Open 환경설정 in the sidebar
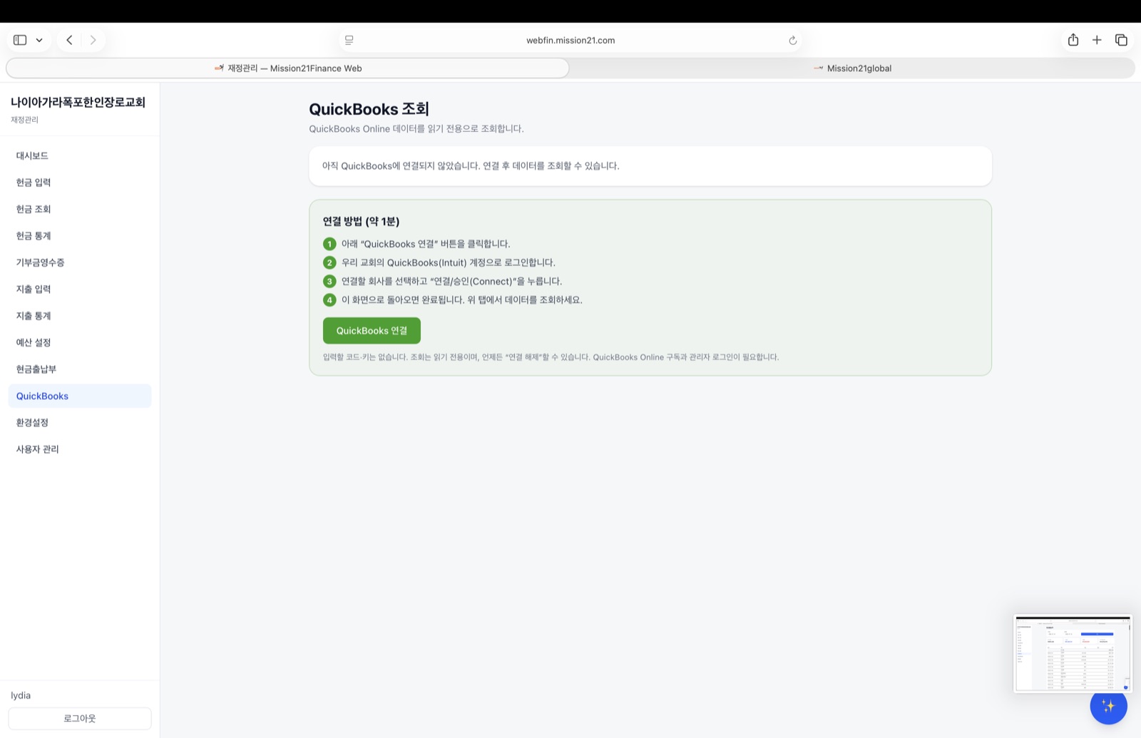Screen dimensions: 1141x738 80,423
